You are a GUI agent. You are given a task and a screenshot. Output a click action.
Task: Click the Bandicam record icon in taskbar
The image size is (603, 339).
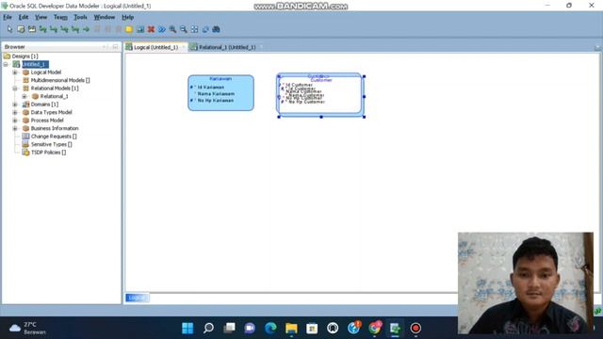pyautogui.click(x=416, y=328)
